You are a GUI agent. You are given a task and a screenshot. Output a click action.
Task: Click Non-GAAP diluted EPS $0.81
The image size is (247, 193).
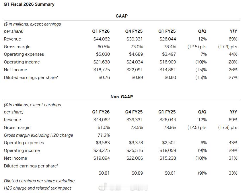click(104, 173)
